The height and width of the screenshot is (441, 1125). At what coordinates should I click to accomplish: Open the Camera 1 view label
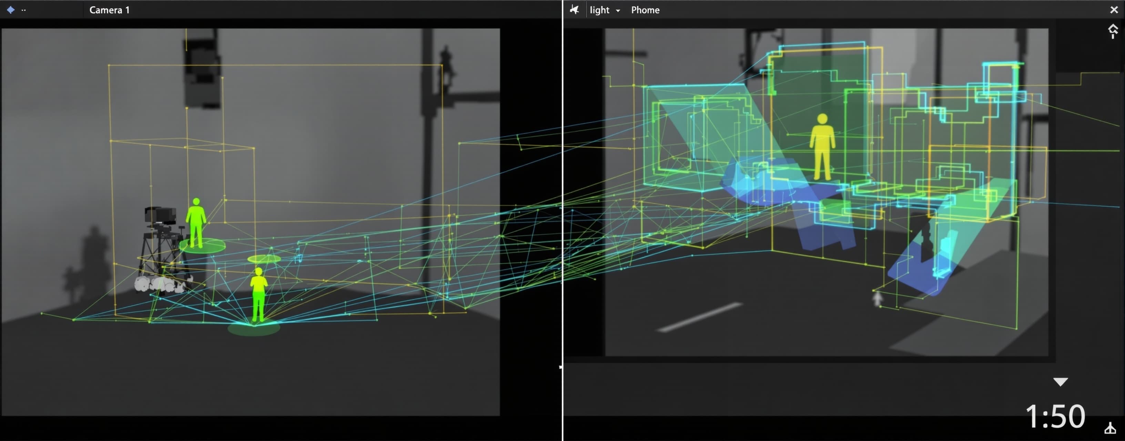pos(109,10)
